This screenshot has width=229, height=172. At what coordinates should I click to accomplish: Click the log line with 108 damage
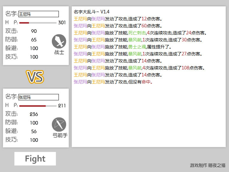click(139, 68)
